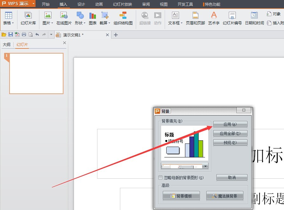284x210 pixels.
Task: Open the slide library (幻灯片库)
Action: (28, 18)
